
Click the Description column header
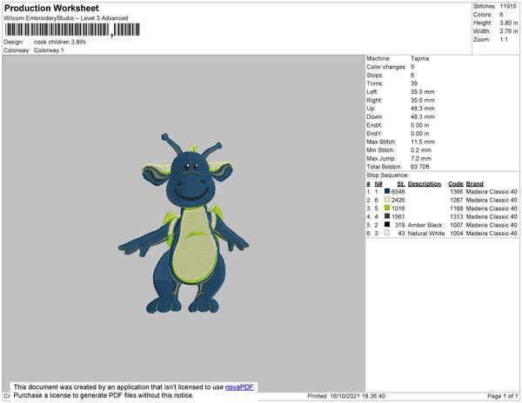pos(425,183)
